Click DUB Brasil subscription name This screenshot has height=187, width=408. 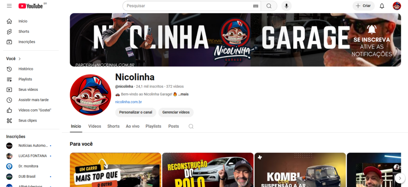[27, 177]
